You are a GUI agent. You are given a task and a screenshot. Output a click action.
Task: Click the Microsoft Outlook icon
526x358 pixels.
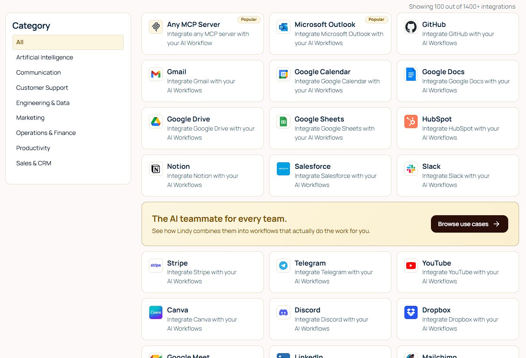pyautogui.click(x=283, y=27)
